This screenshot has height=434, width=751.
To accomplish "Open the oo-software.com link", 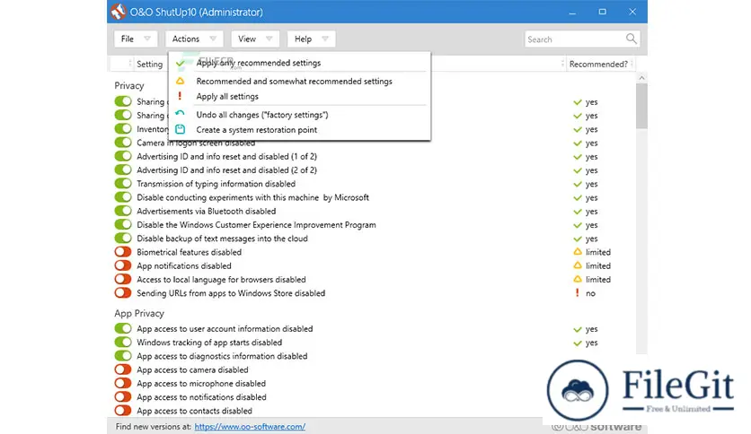I will click(x=250, y=426).
